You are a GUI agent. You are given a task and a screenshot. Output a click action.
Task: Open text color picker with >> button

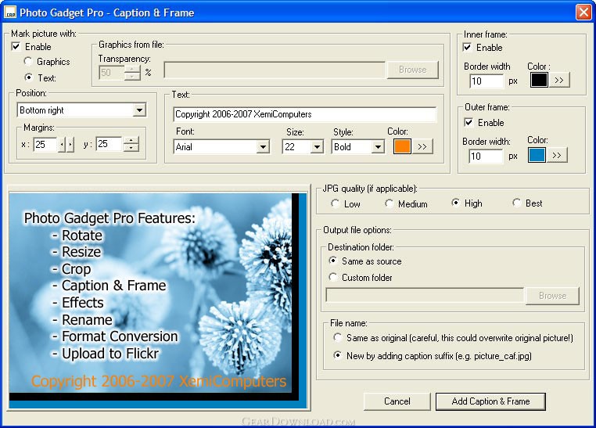point(422,146)
